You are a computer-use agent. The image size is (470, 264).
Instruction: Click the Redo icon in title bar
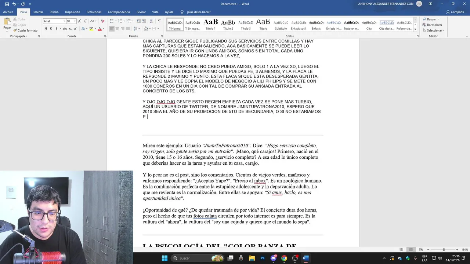[23, 4]
